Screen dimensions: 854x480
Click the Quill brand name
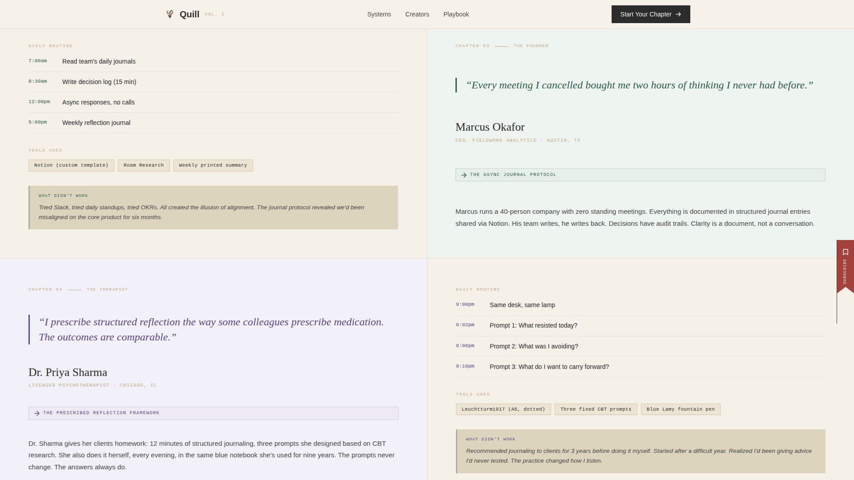189,14
